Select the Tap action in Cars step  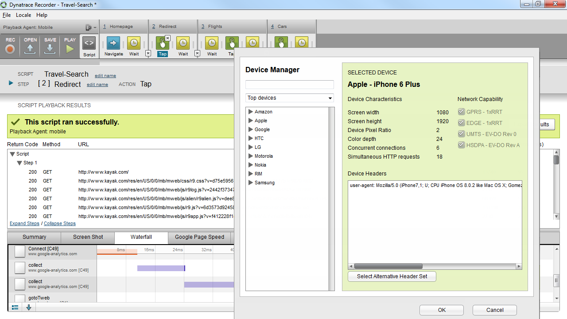click(x=281, y=43)
